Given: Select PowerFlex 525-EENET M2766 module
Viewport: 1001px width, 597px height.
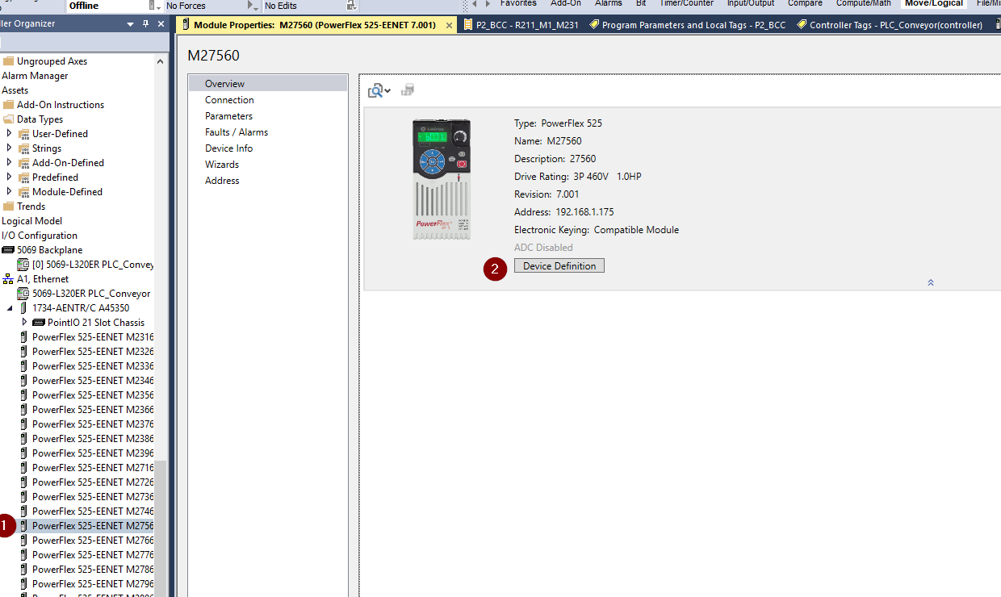Looking at the screenshot, I should [x=93, y=541].
